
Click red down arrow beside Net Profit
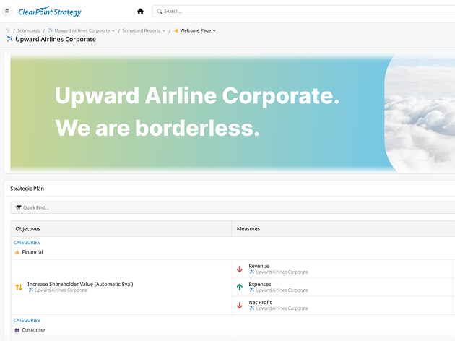(x=240, y=306)
